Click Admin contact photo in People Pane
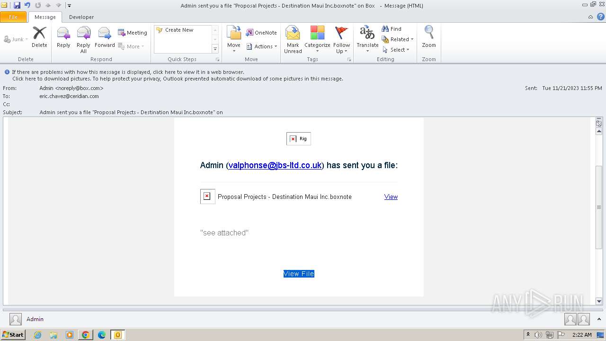 [16, 319]
